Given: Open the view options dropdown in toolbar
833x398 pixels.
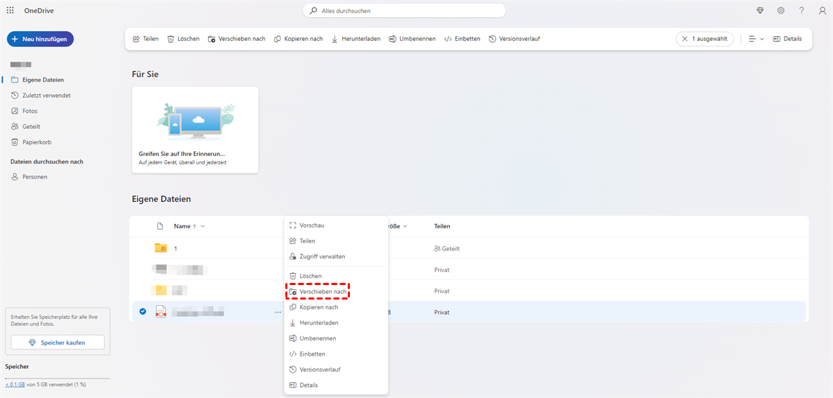Looking at the screenshot, I should 756,39.
